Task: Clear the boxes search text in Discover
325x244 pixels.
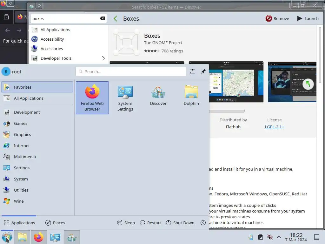Action: [102, 18]
